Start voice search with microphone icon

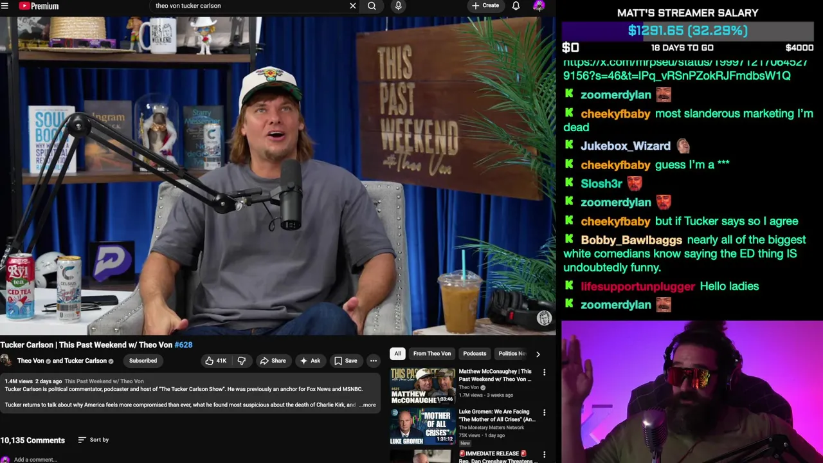point(398,6)
